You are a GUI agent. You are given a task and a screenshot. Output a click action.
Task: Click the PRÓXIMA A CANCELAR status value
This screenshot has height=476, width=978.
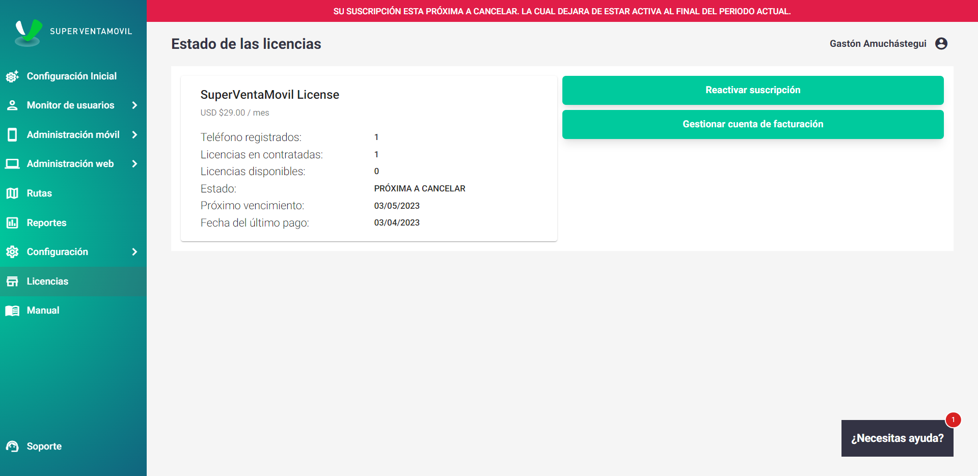pyautogui.click(x=420, y=189)
